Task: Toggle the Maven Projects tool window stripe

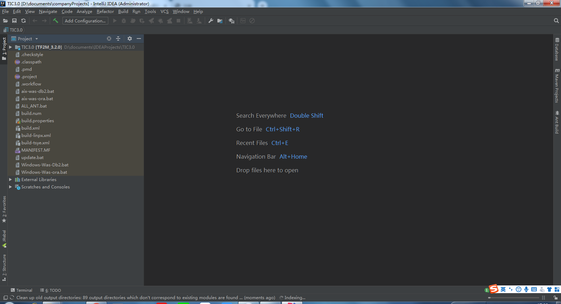Action: pyautogui.click(x=557, y=85)
